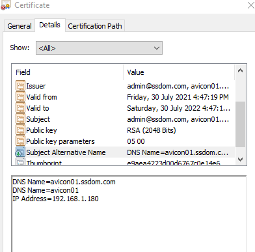Select the Public key parameters row label

pyautogui.click(x=60, y=141)
